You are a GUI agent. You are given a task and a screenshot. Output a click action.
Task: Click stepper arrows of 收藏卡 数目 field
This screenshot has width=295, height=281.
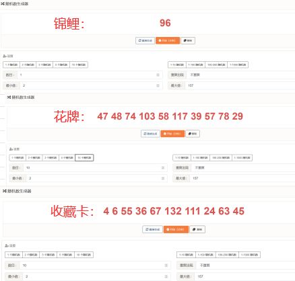[166, 266]
